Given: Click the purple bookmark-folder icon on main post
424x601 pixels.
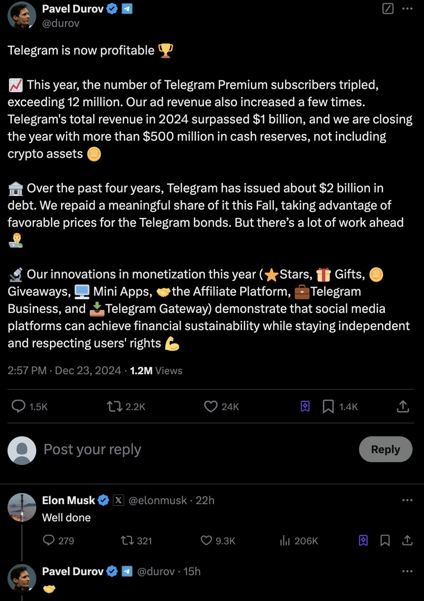Looking at the screenshot, I should click(x=305, y=407).
